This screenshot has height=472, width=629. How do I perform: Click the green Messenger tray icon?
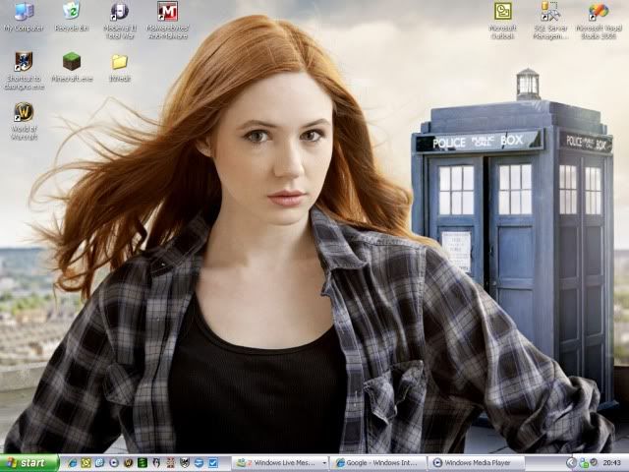(585, 464)
